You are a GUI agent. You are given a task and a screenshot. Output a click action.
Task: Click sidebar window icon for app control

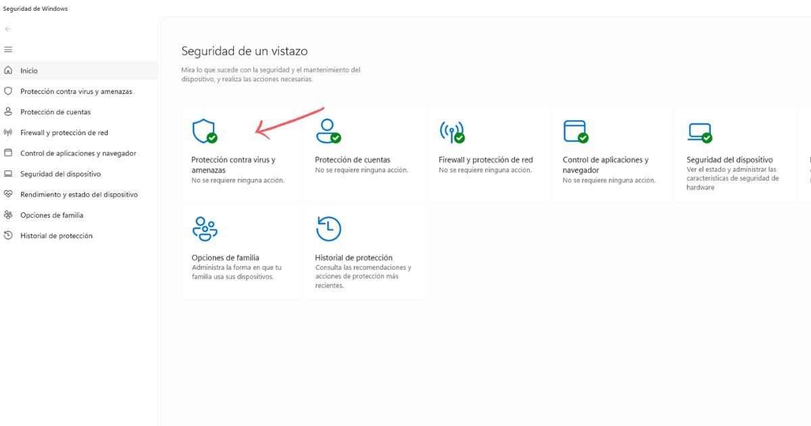click(8, 153)
